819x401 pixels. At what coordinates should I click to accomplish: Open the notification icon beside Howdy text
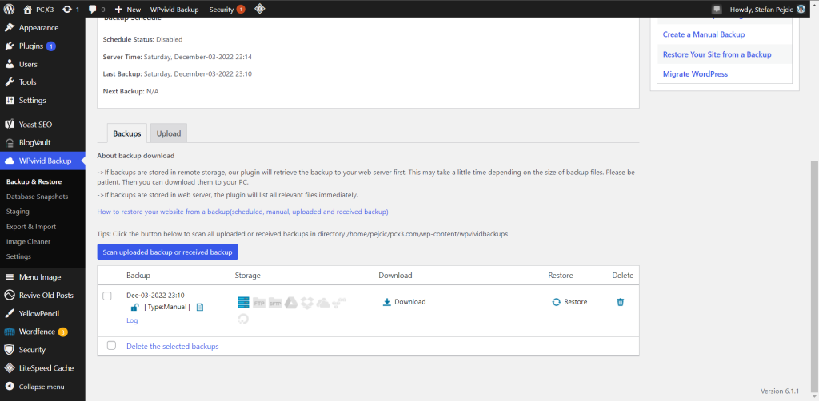tap(717, 10)
